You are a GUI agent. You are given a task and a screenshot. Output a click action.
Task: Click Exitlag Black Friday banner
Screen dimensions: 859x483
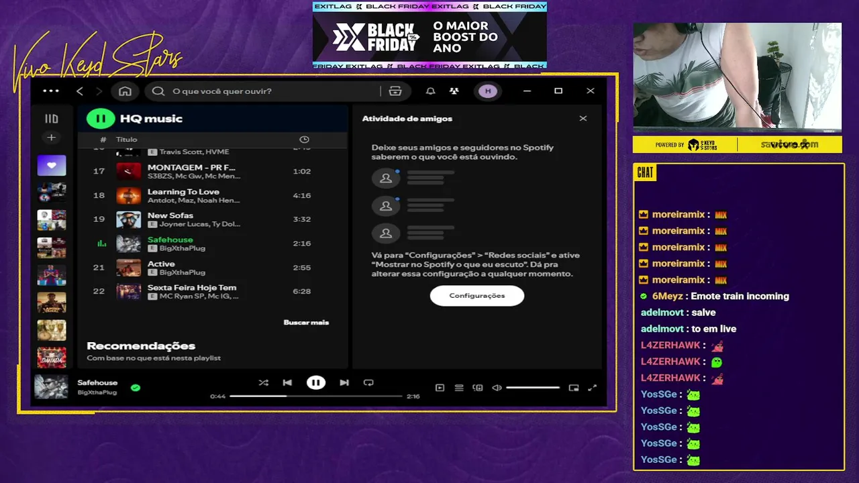point(429,36)
